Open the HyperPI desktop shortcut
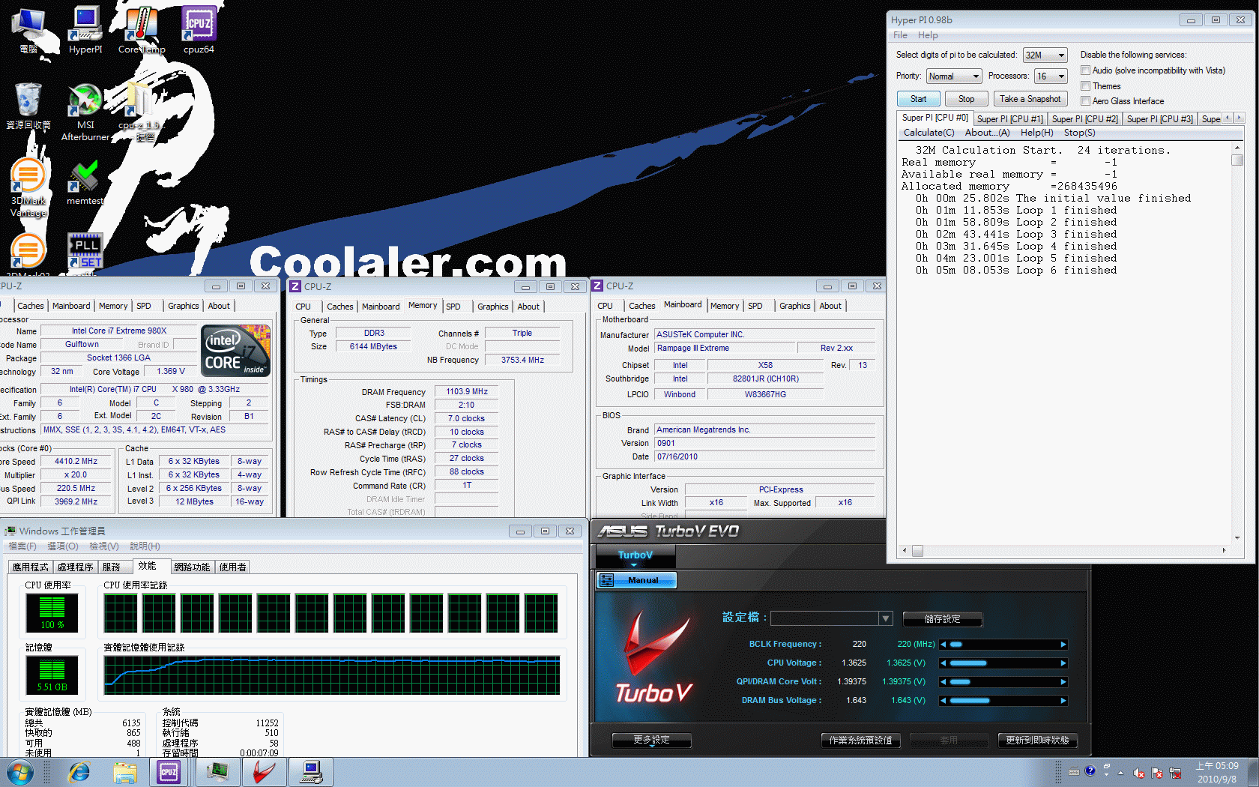 click(85, 30)
